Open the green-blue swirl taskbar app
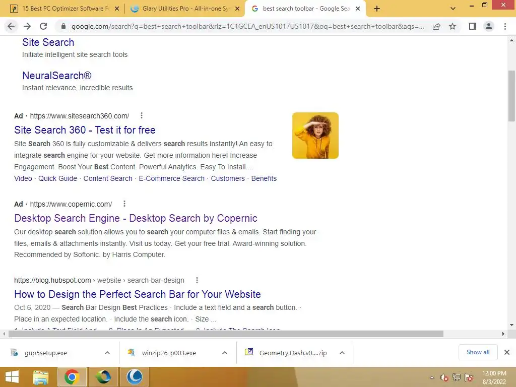516x387 pixels. 103,377
